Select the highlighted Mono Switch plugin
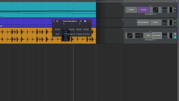The image size is (179, 101). tap(157, 36)
